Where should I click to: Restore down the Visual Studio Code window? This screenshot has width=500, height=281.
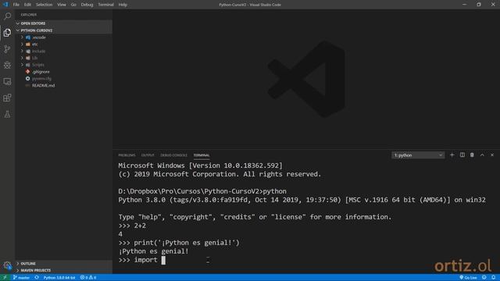coord(479,5)
